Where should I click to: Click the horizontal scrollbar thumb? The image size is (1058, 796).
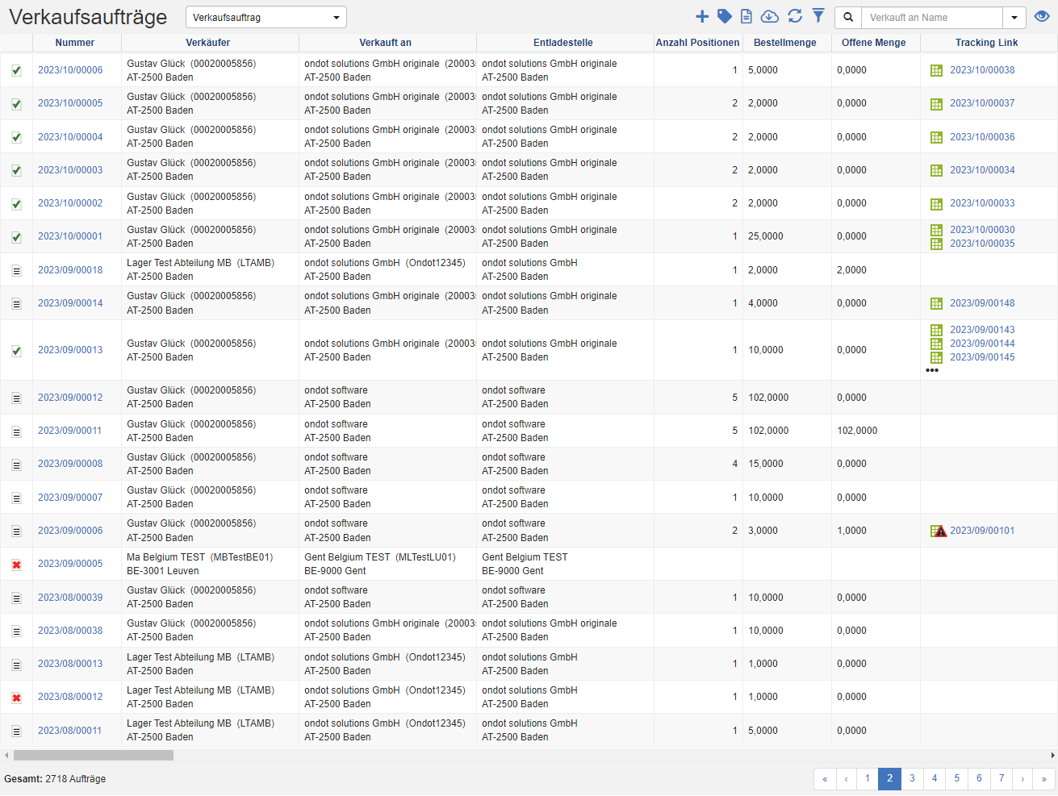pyautogui.click(x=93, y=756)
